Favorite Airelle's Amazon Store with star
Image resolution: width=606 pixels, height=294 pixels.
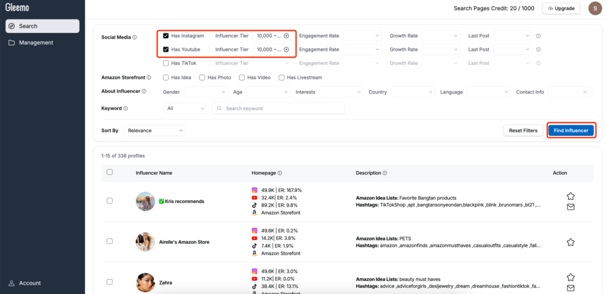[x=570, y=242]
